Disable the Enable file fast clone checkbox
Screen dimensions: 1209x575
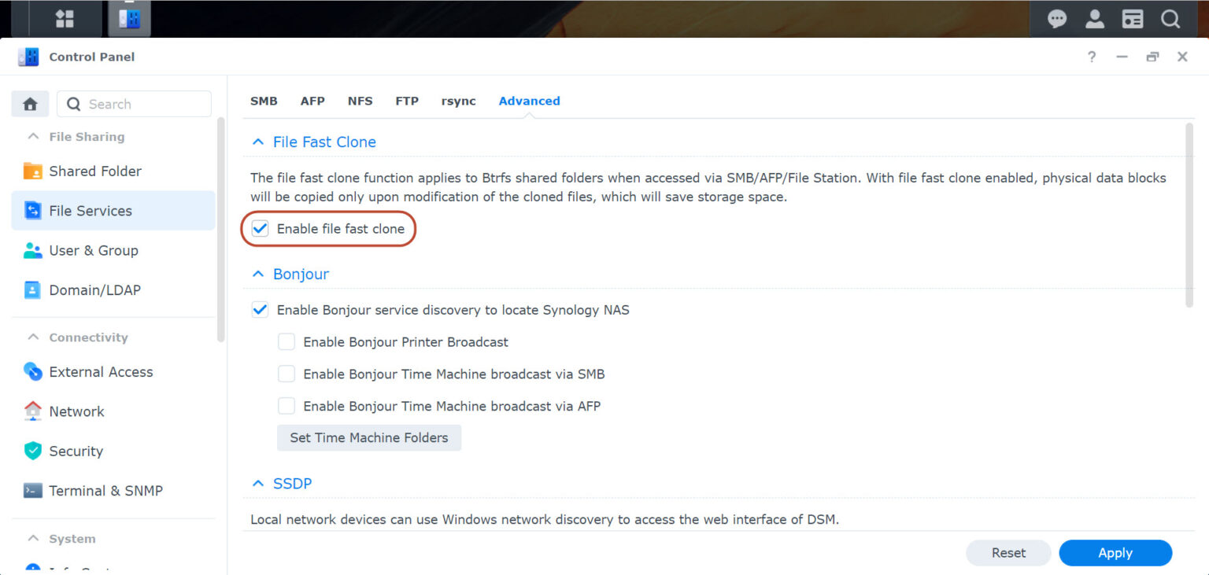(x=260, y=228)
